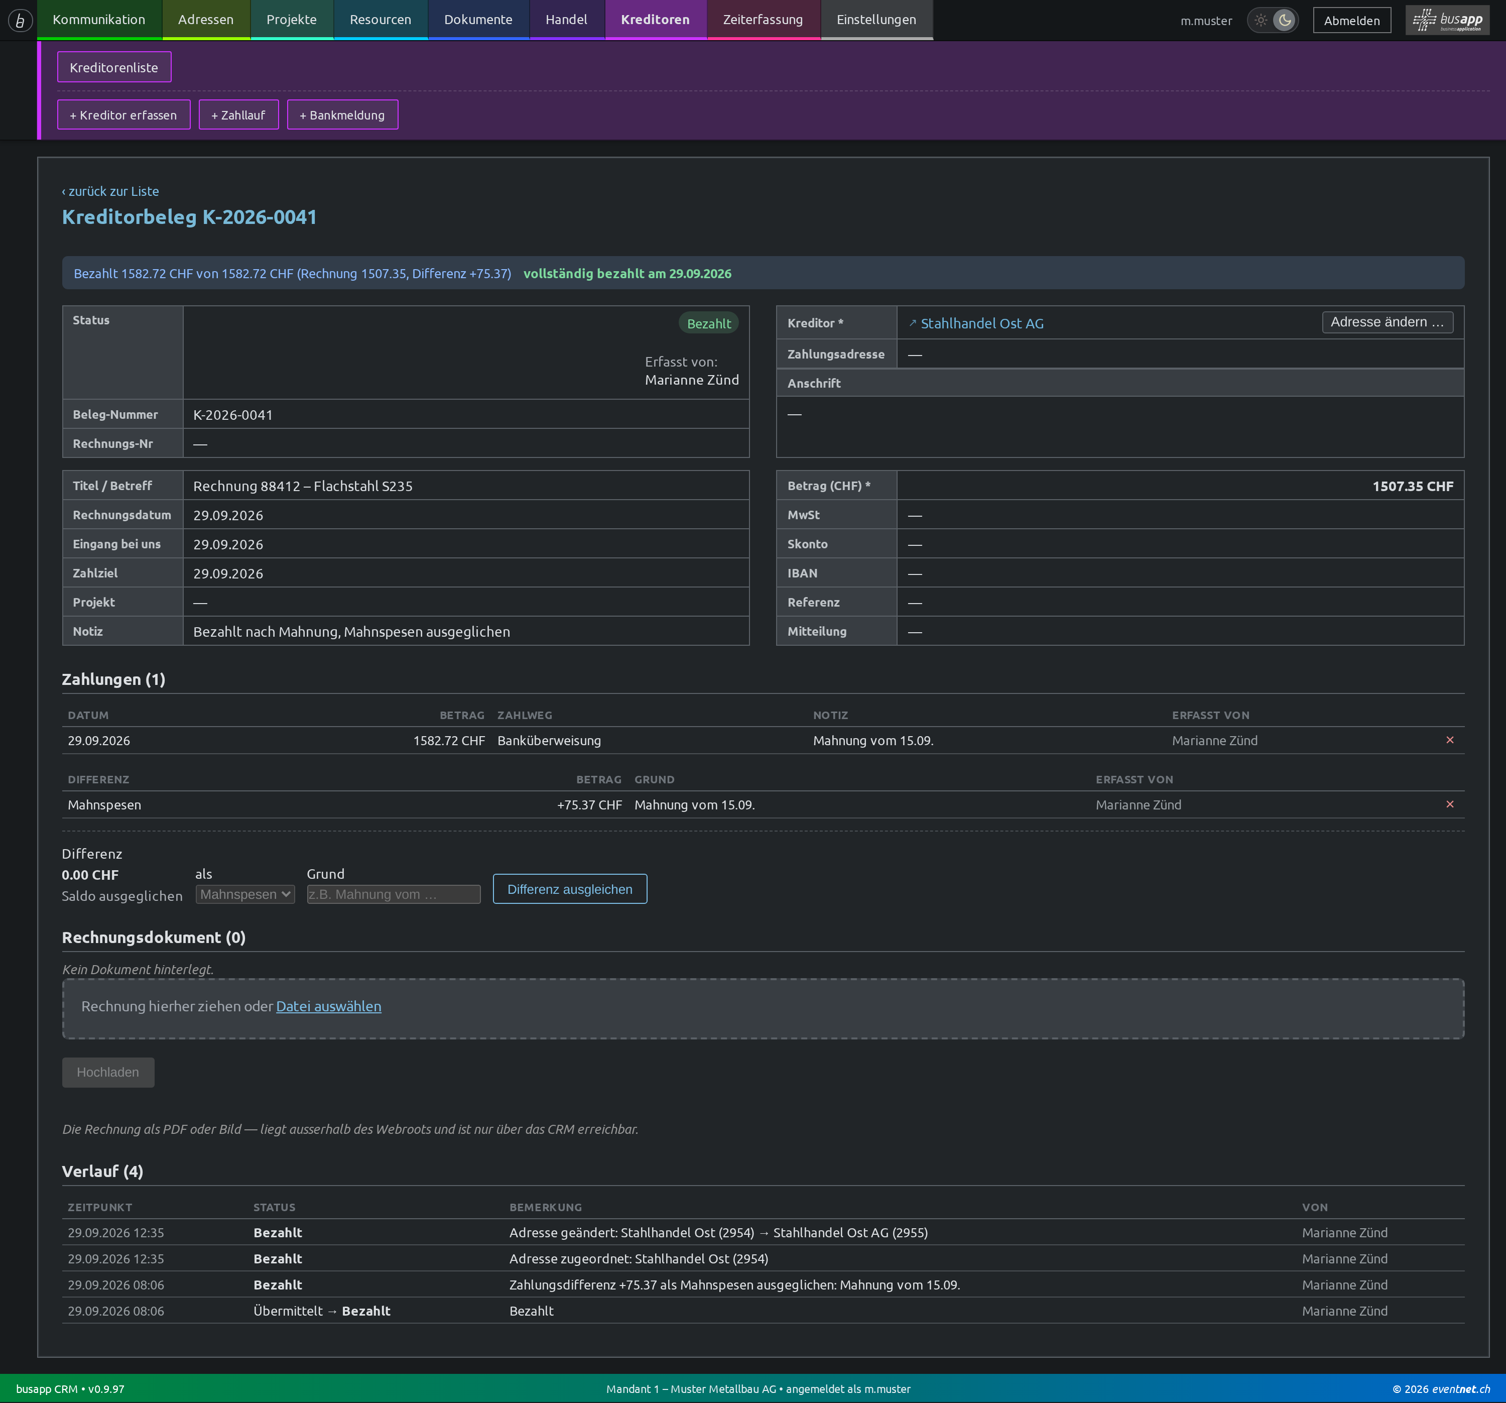1506x1403 pixels.
Task: Click the Datei auswählen link
Action: [x=329, y=1007]
